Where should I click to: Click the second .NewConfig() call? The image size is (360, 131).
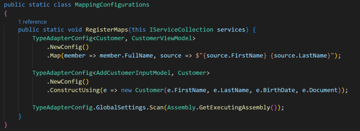click(68, 82)
